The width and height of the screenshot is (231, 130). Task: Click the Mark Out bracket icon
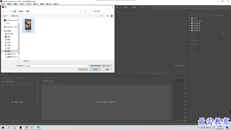tap(127, 73)
